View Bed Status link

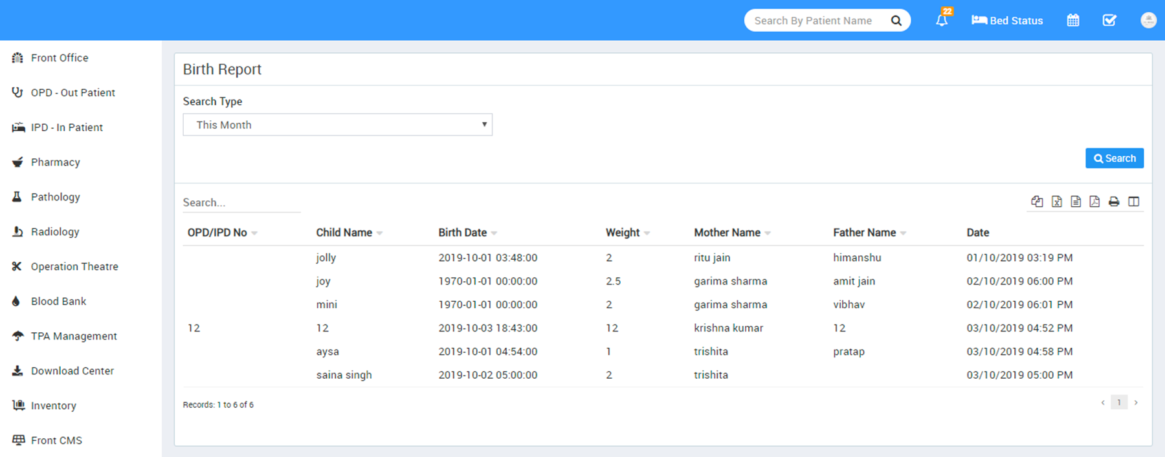pyautogui.click(x=1007, y=21)
